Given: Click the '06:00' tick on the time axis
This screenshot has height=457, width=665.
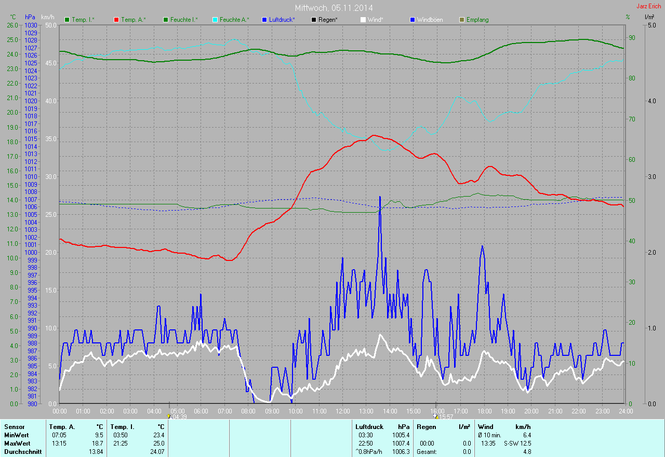Looking at the screenshot, I should click(x=201, y=411).
